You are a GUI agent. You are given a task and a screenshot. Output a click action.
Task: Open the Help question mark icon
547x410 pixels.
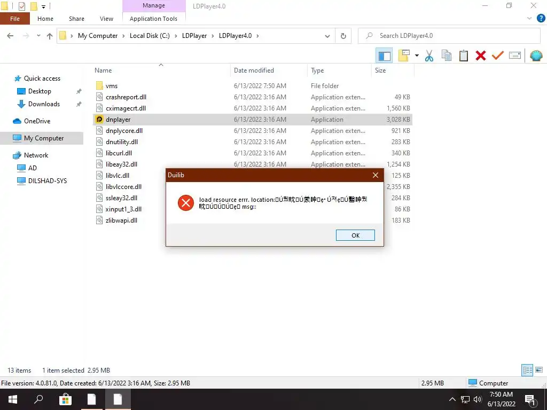coord(541,19)
